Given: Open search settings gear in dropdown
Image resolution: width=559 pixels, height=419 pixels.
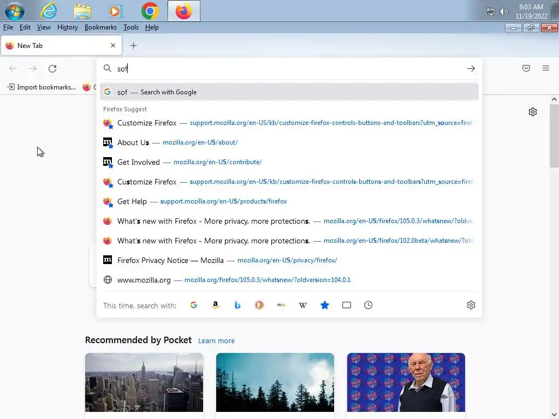Looking at the screenshot, I should (x=471, y=305).
